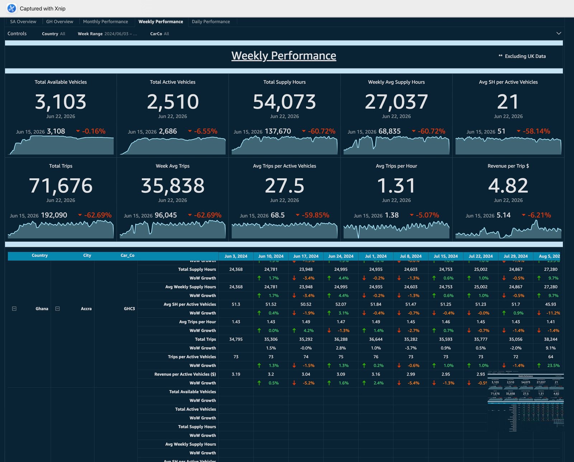The width and height of the screenshot is (574, 462).
Task: Select Total Supply Hours value 54,073
Action: coord(284,102)
